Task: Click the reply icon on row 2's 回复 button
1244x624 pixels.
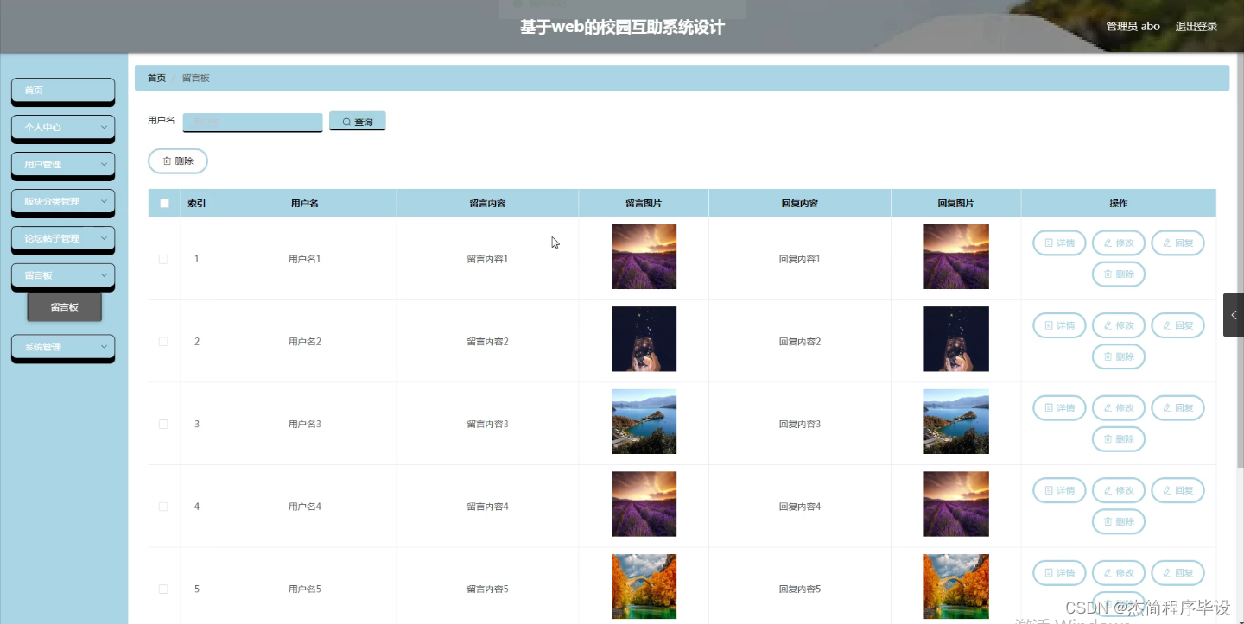Action: click(1166, 325)
